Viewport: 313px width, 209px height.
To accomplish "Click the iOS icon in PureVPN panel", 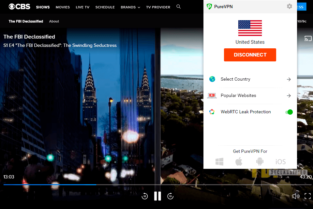I will click(280, 161).
